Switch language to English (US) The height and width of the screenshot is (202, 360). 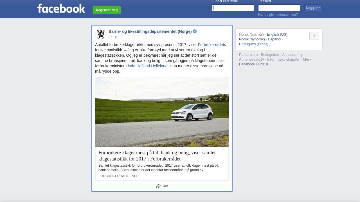coord(277,35)
